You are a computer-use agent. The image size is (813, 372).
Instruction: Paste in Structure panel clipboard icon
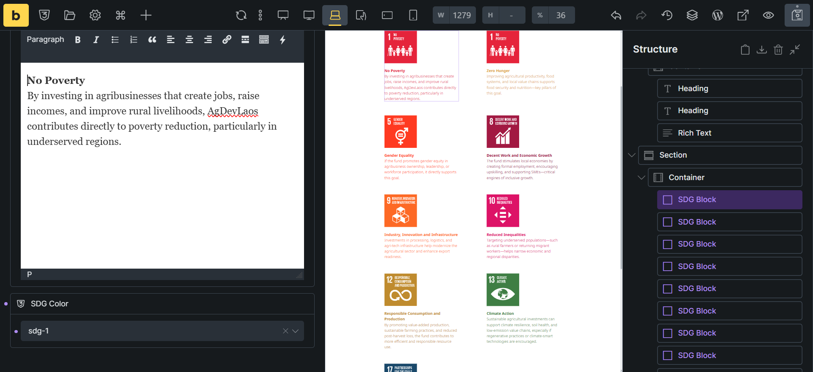coord(745,50)
